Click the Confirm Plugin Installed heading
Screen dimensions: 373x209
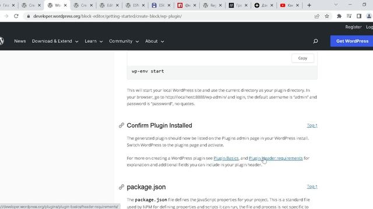click(159, 125)
